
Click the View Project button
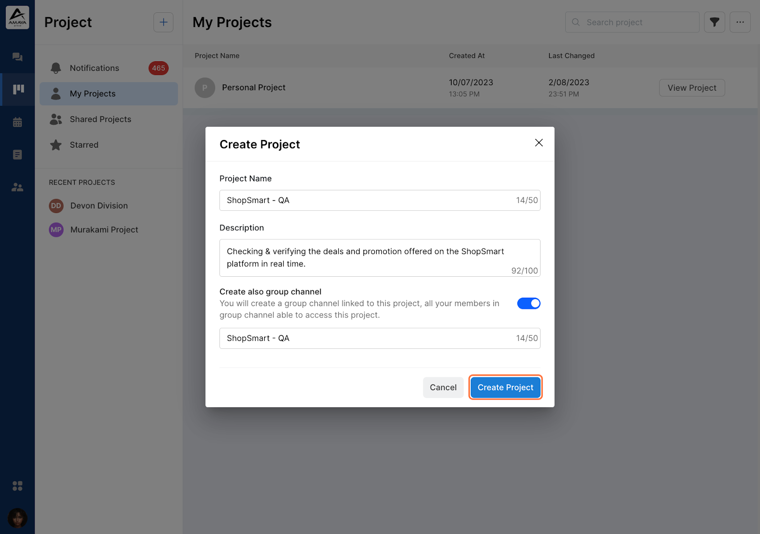pyautogui.click(x=692, y=88)
